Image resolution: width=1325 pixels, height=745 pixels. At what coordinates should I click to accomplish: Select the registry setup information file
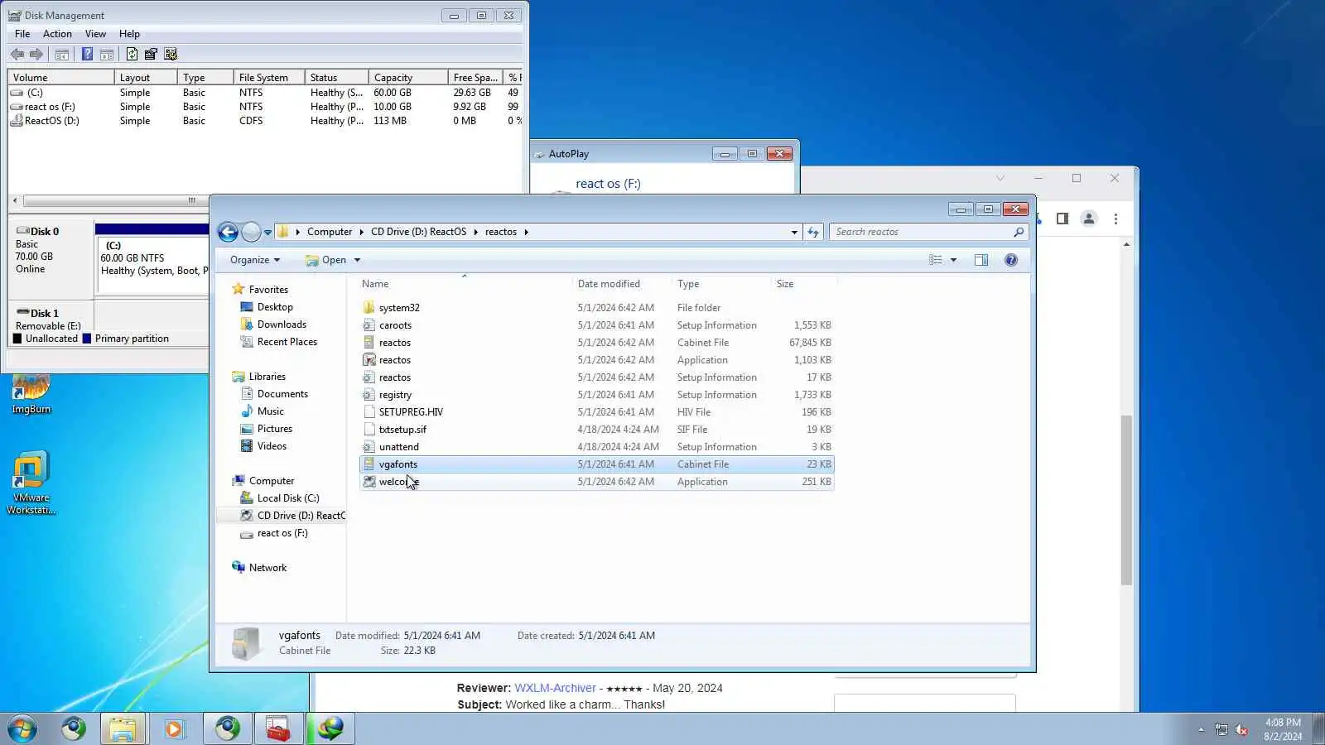click(x=596, y=395)
